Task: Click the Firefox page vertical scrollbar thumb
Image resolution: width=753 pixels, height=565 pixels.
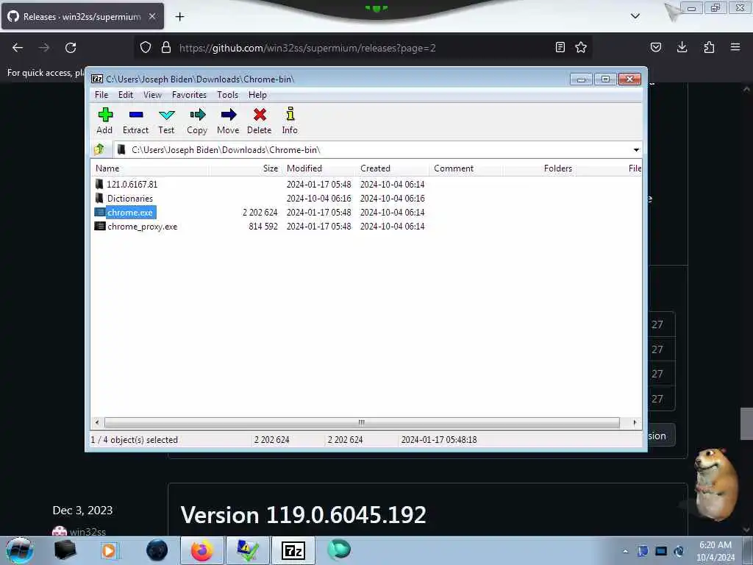Action: pos(746,424)
